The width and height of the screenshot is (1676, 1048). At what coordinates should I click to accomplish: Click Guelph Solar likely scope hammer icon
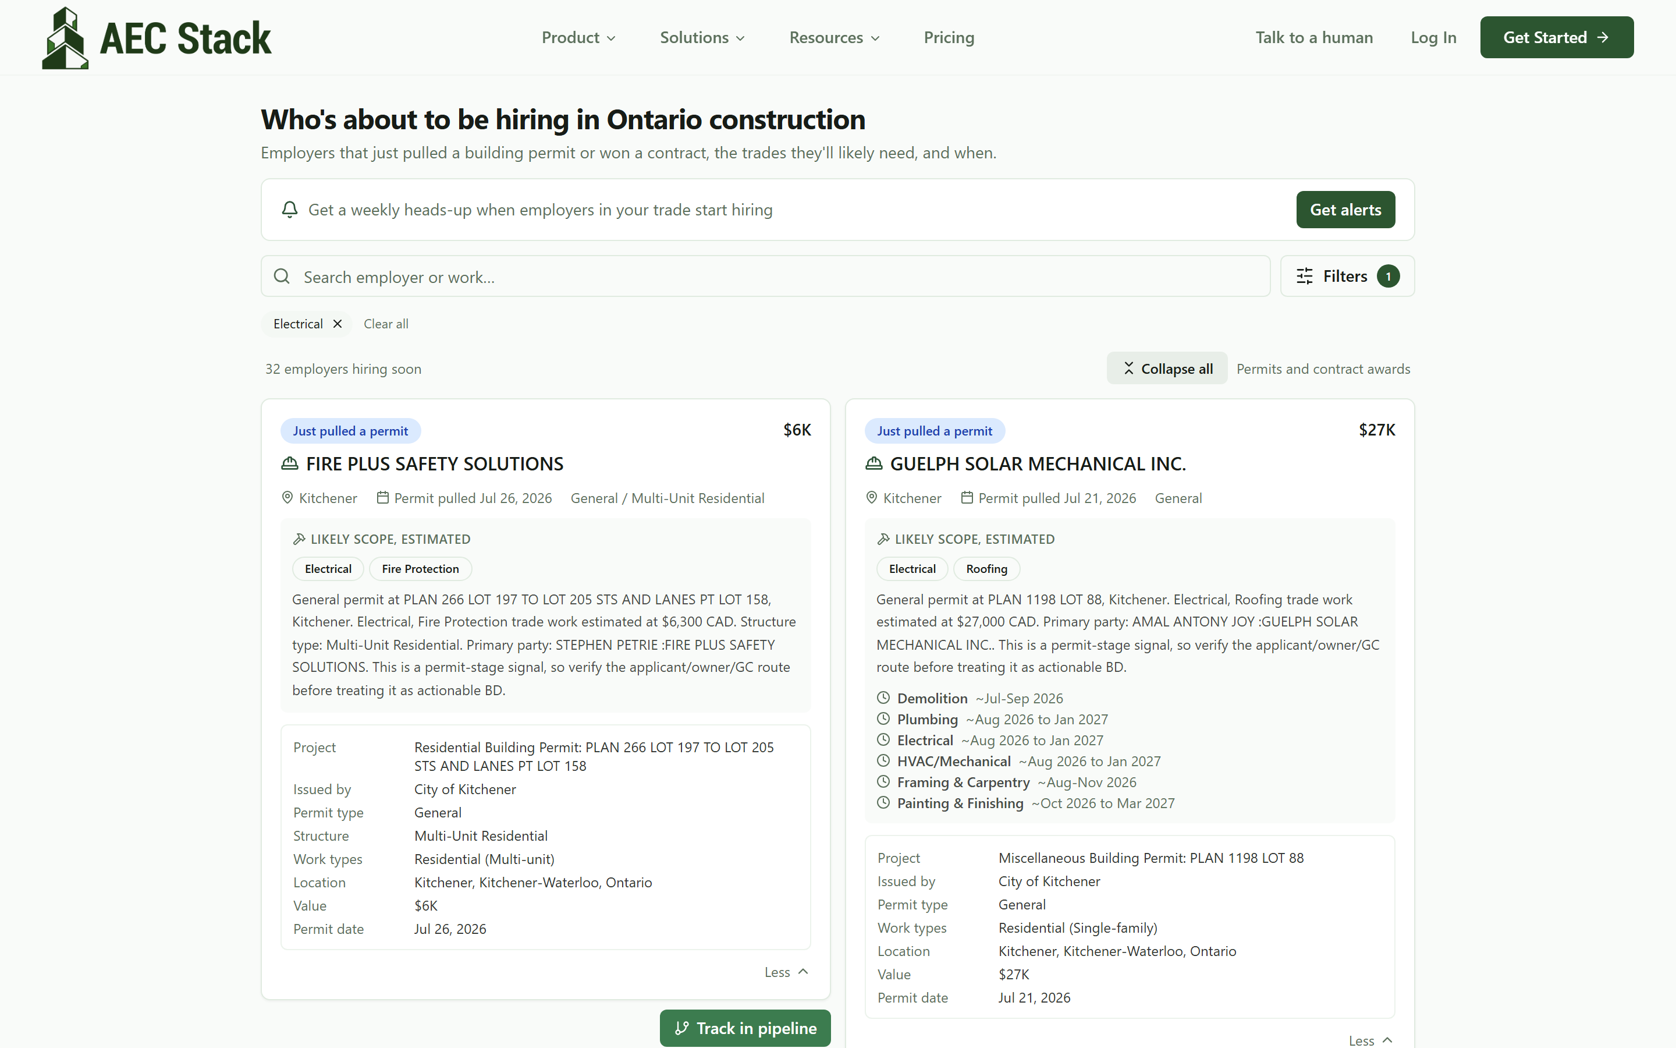tap(884, 539)
